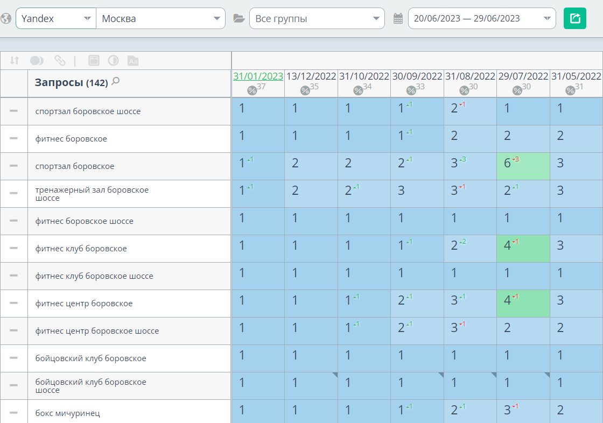
Task: Click the percent icon under 29/07/2022
Action: (x=517, y=90)
